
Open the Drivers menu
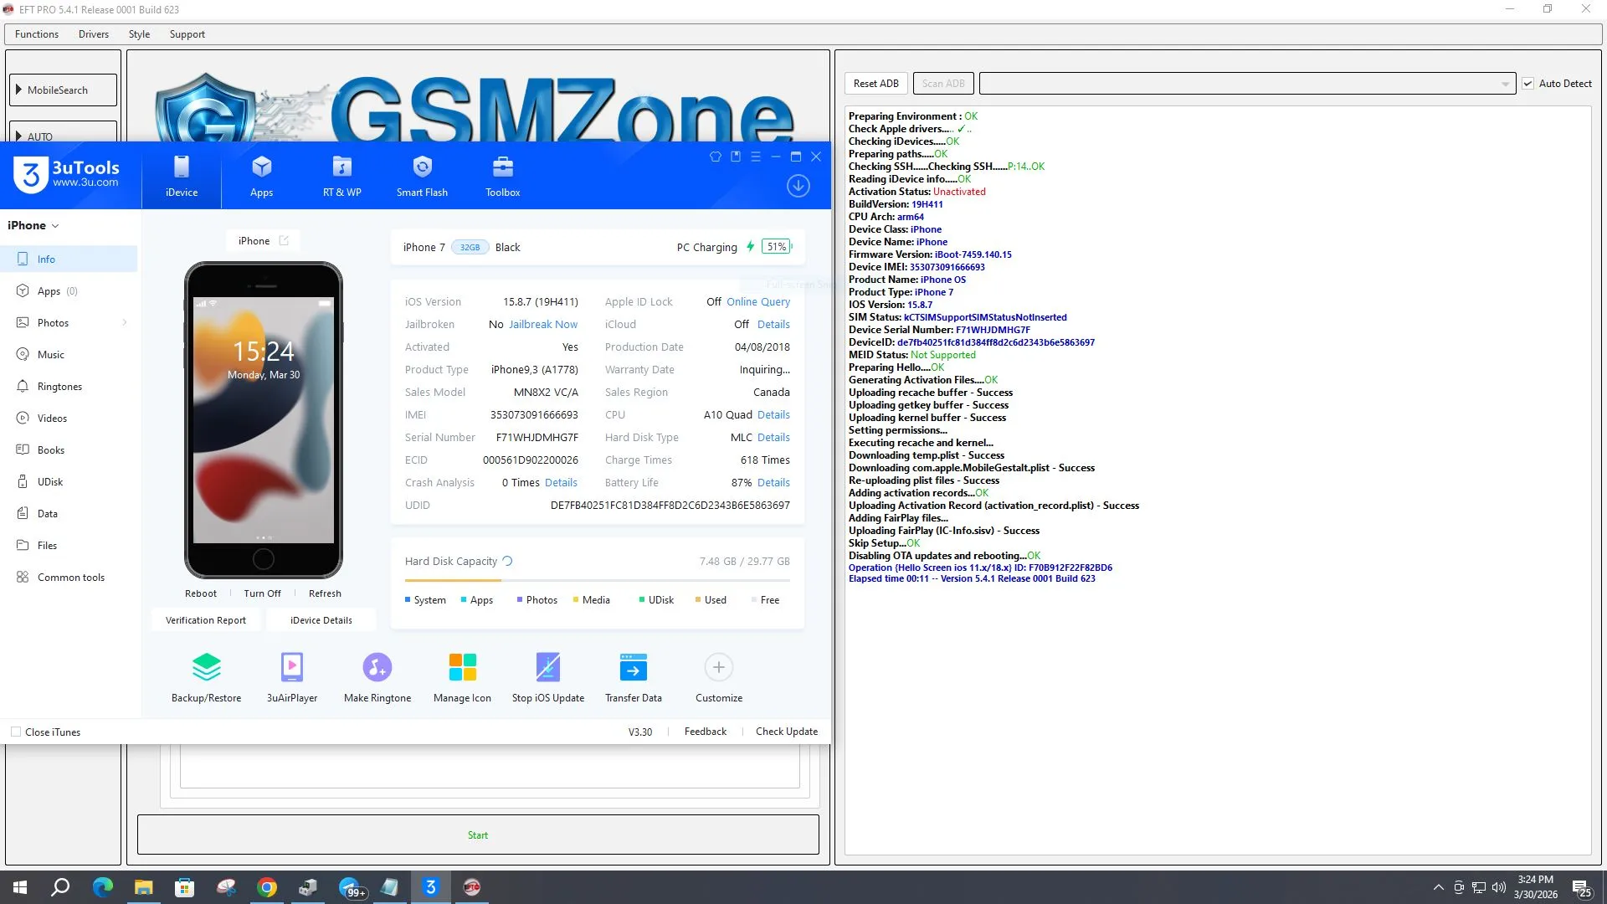click(94, 34)
